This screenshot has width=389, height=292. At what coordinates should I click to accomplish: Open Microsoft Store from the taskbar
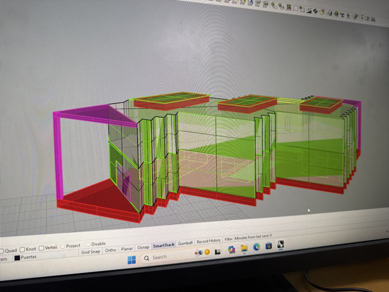click(x=268, y=246)
